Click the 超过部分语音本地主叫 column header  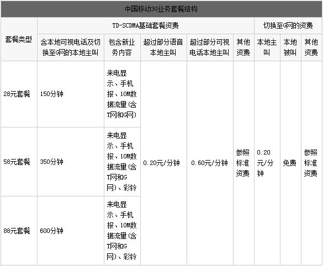(163, 47)
